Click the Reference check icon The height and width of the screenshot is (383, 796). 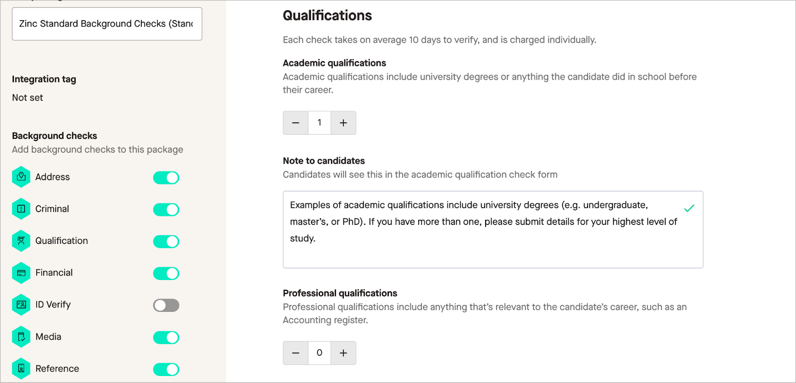pos(21,368)
